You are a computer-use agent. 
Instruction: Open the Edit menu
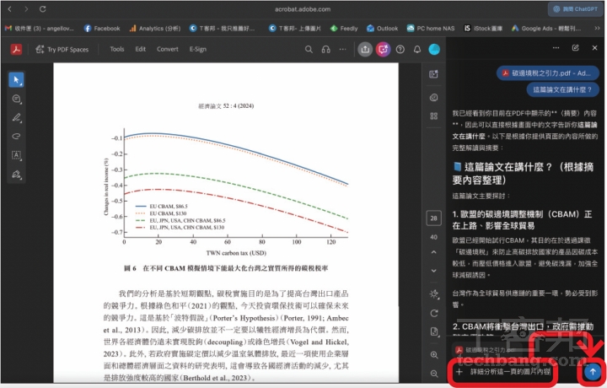pos(141,49)
